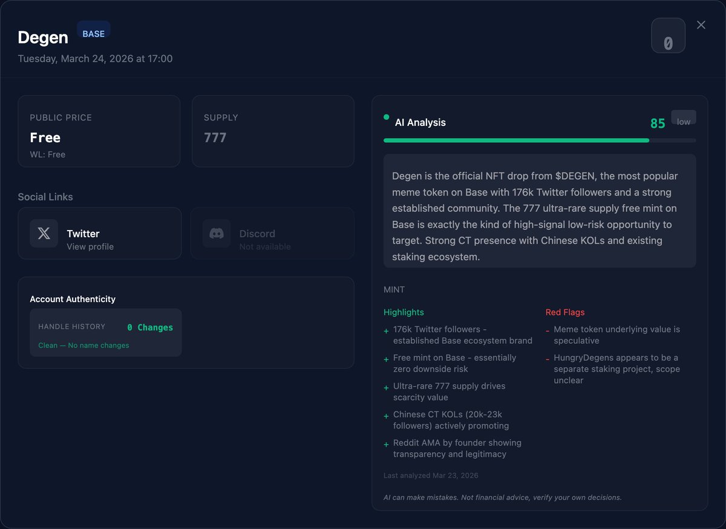Viewport: 726px width, 529px height.
Task: Click the date Tuesday, March 24, 2026 at 17:00
Action: 95,59
